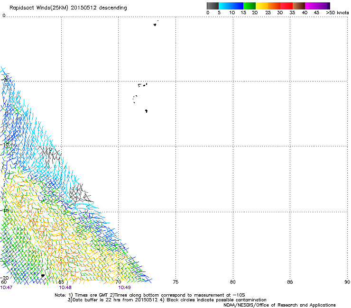Click the '70' longitude axis label

coord(118,282)
